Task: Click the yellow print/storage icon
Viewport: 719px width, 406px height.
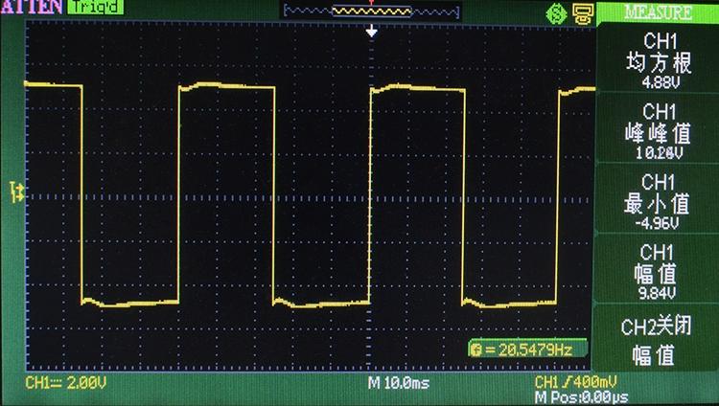Action: (x=581, y=13)
